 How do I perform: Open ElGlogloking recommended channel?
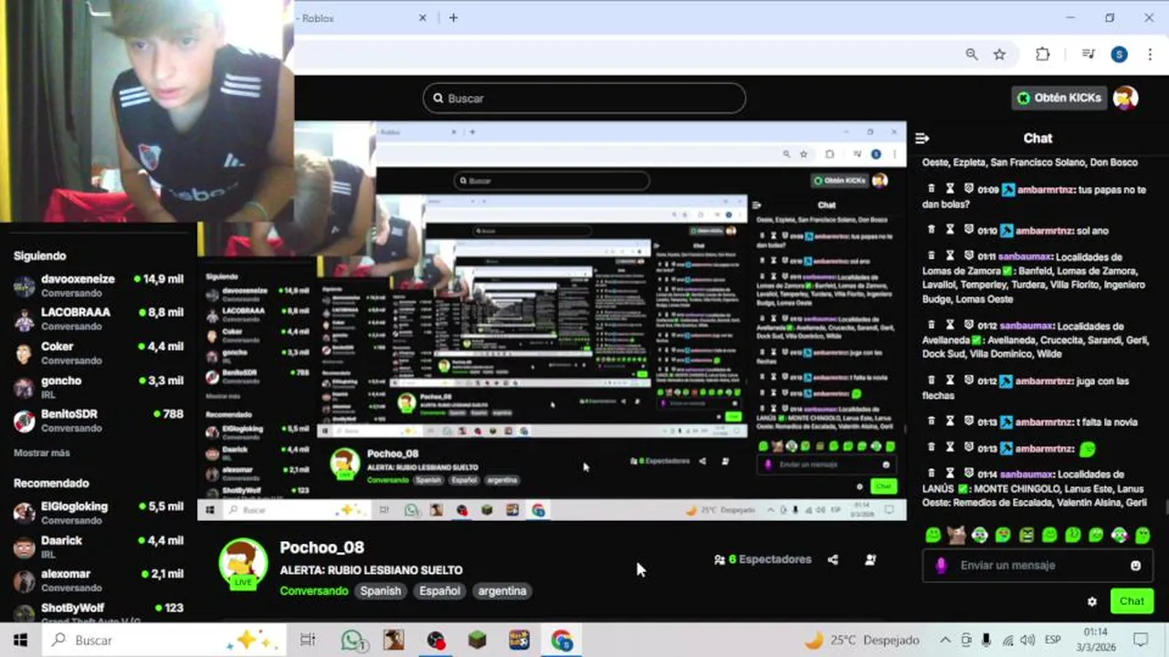[x=99, y=513]
